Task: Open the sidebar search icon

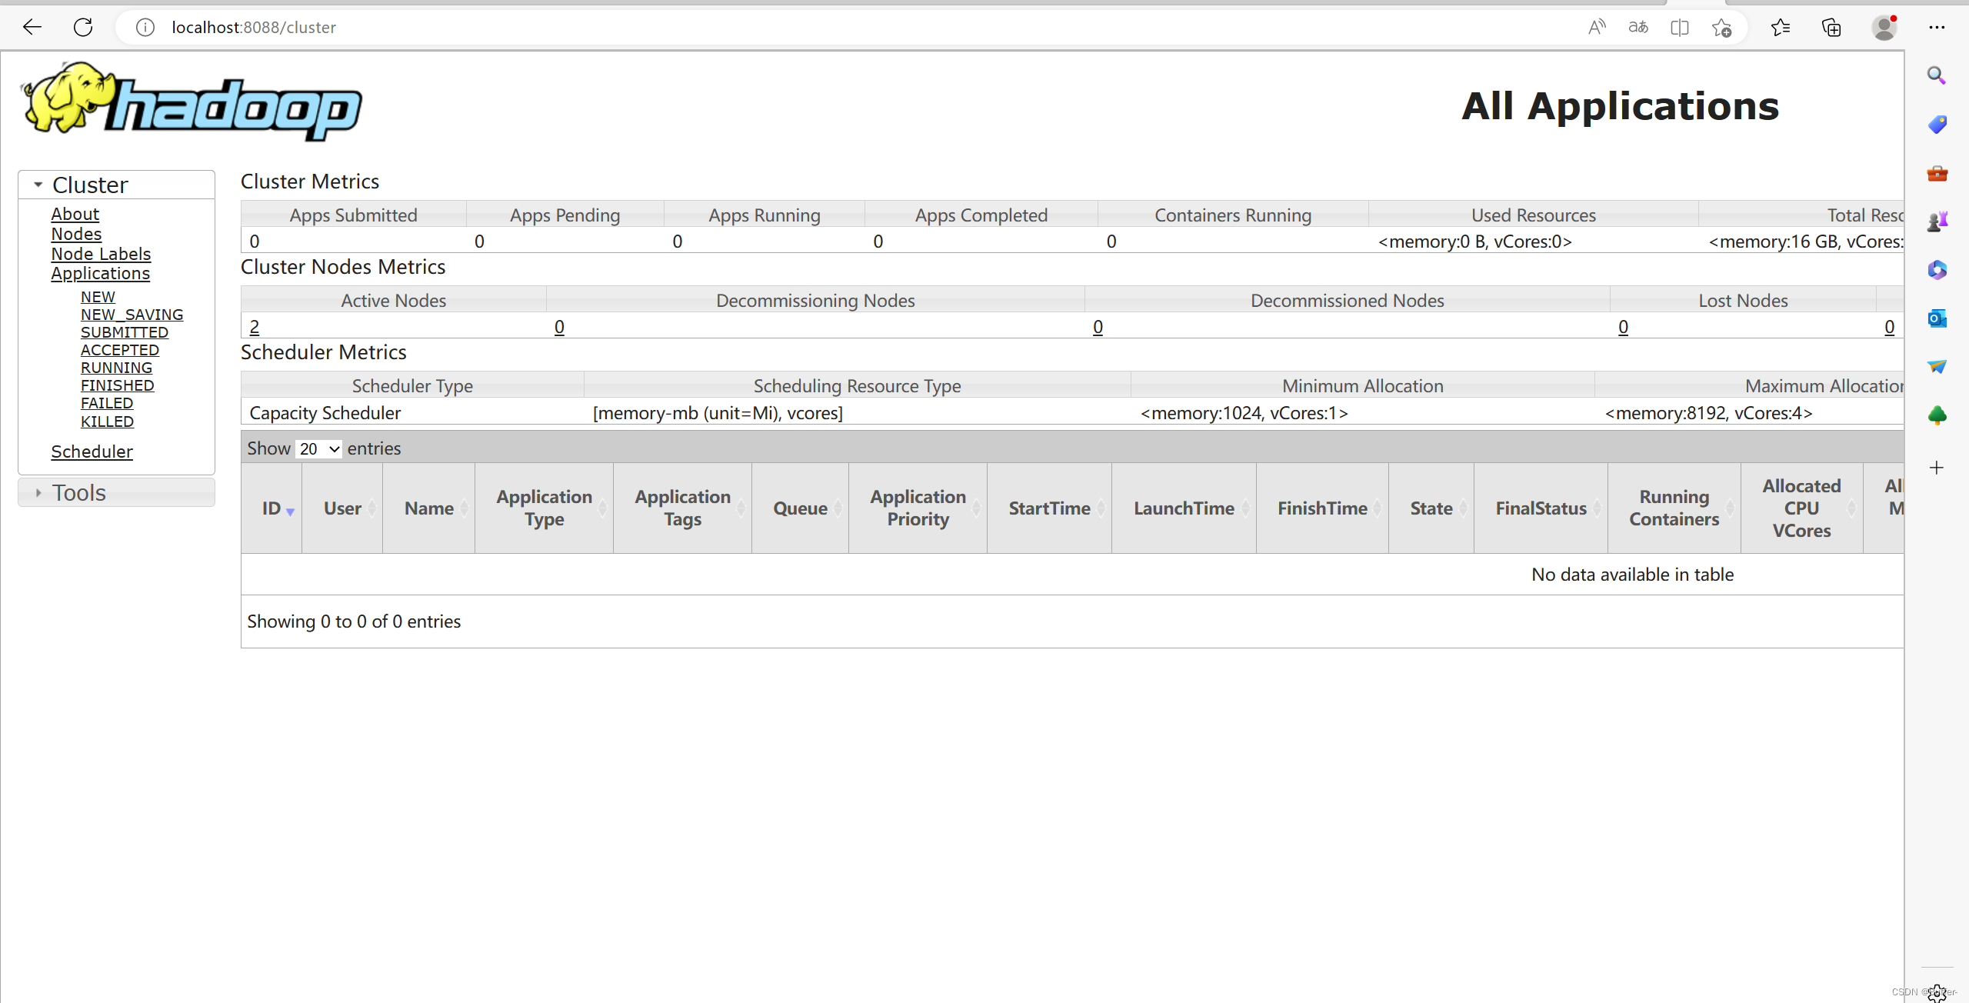Action: [x=1936, y=75]
